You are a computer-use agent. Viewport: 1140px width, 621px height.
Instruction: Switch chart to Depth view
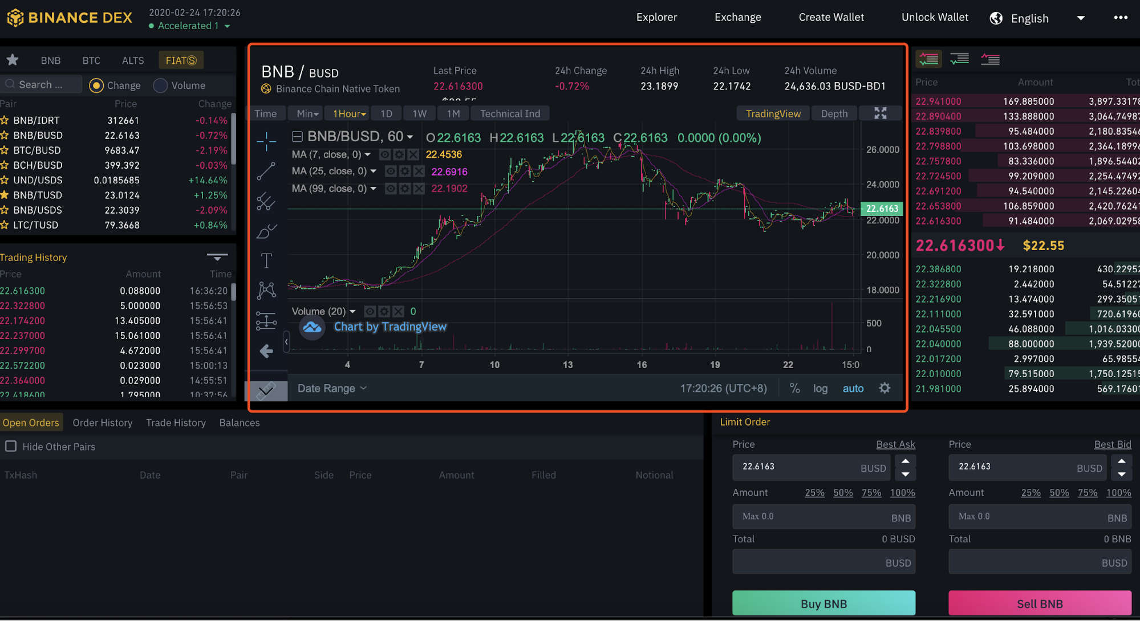coord(834,113)
